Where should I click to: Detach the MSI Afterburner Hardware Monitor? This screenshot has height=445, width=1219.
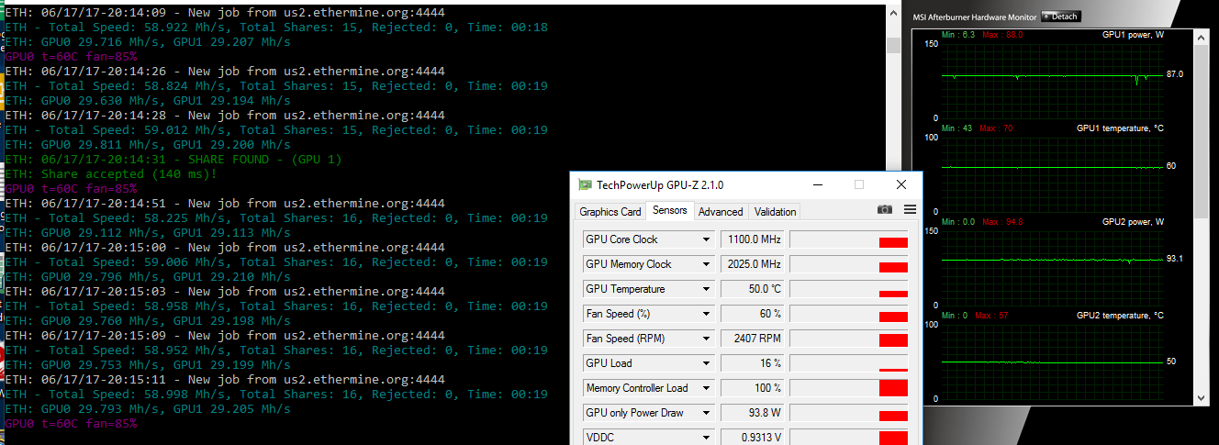click(x=1061, y=17)
